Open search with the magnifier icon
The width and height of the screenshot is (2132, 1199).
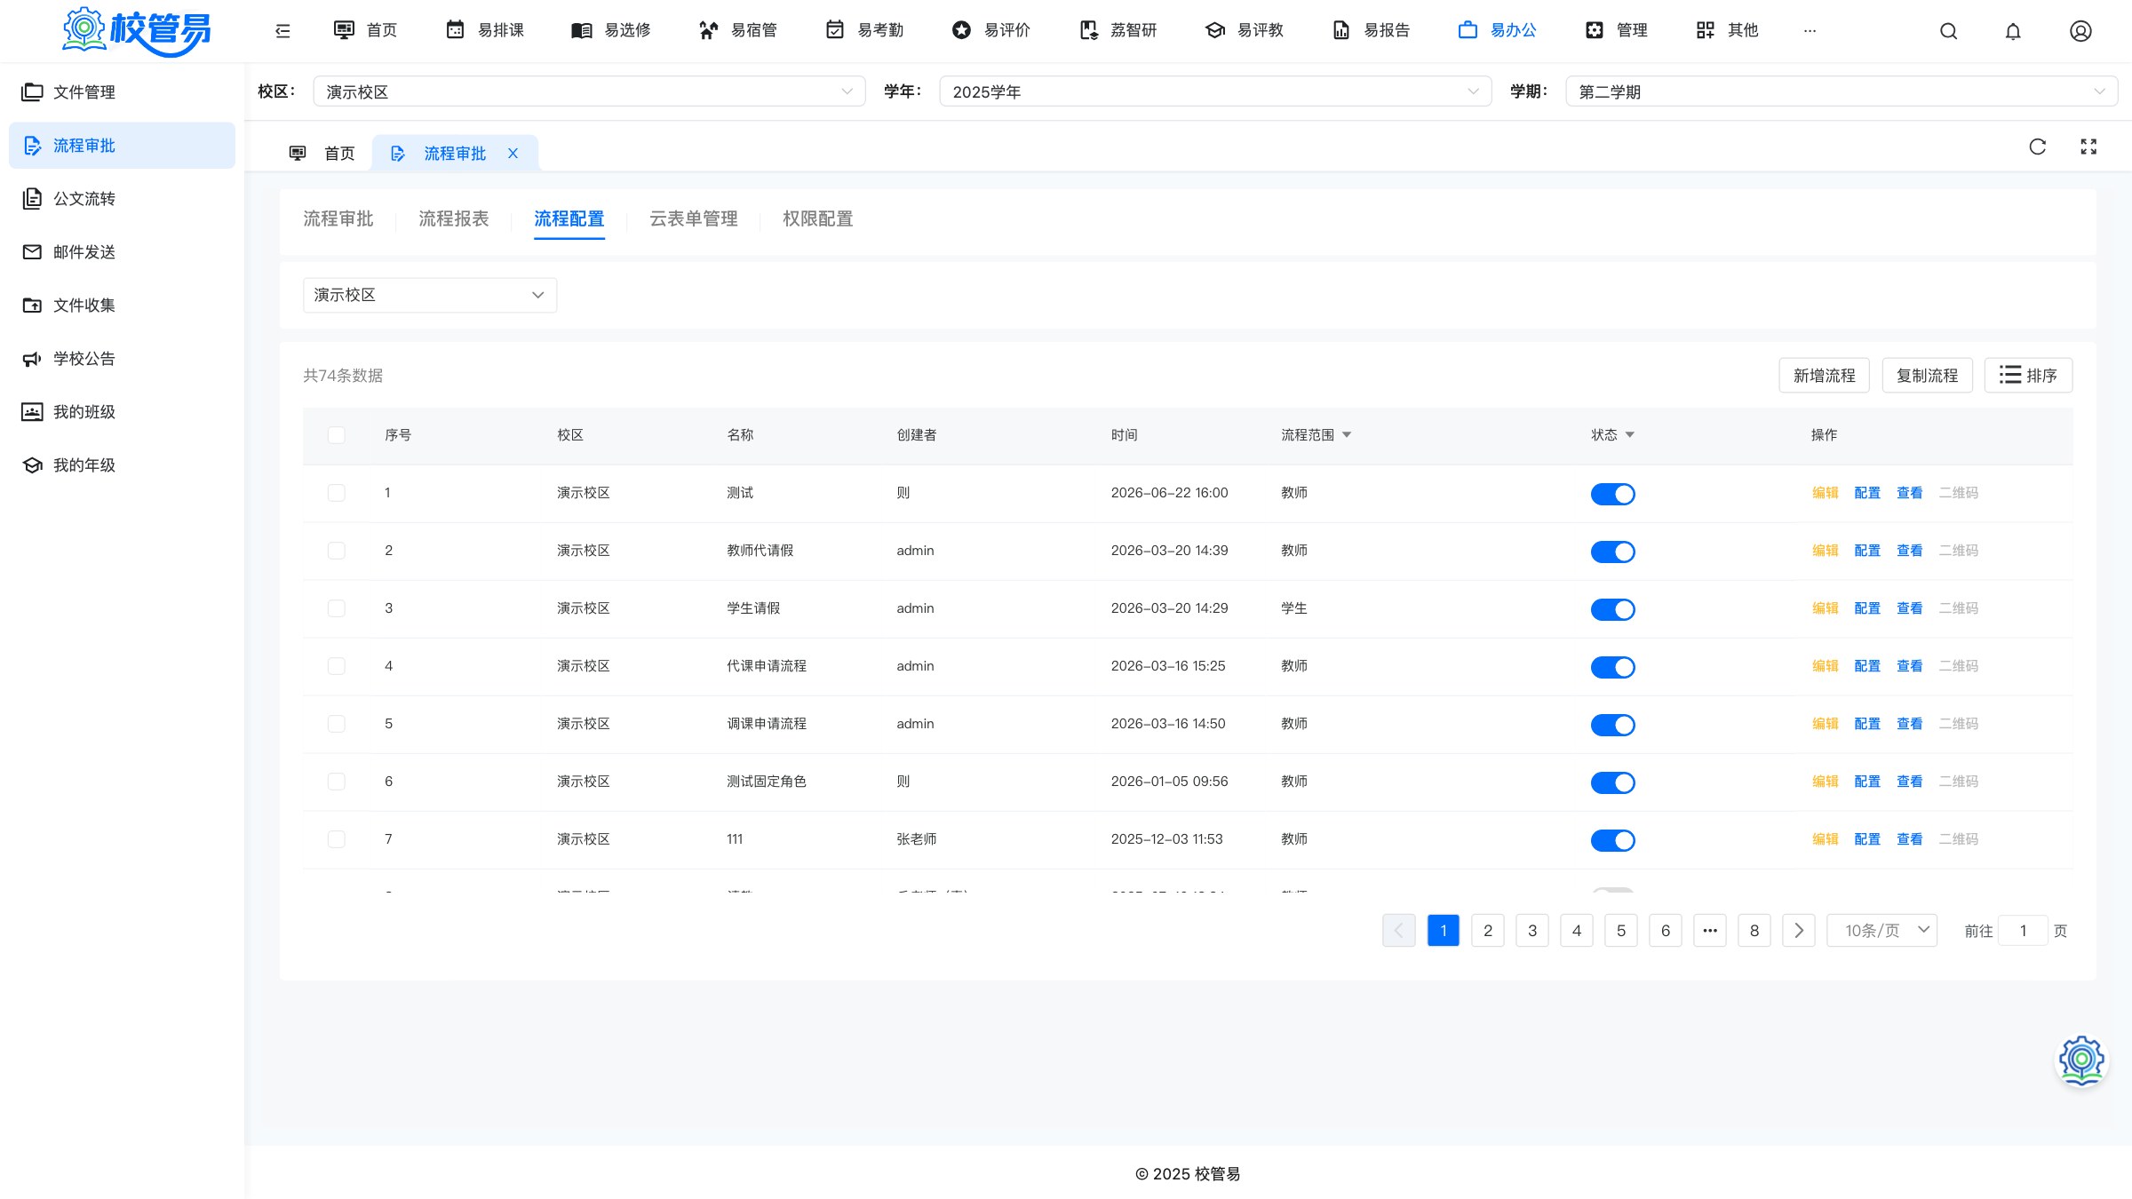[x=1948, y=31]
